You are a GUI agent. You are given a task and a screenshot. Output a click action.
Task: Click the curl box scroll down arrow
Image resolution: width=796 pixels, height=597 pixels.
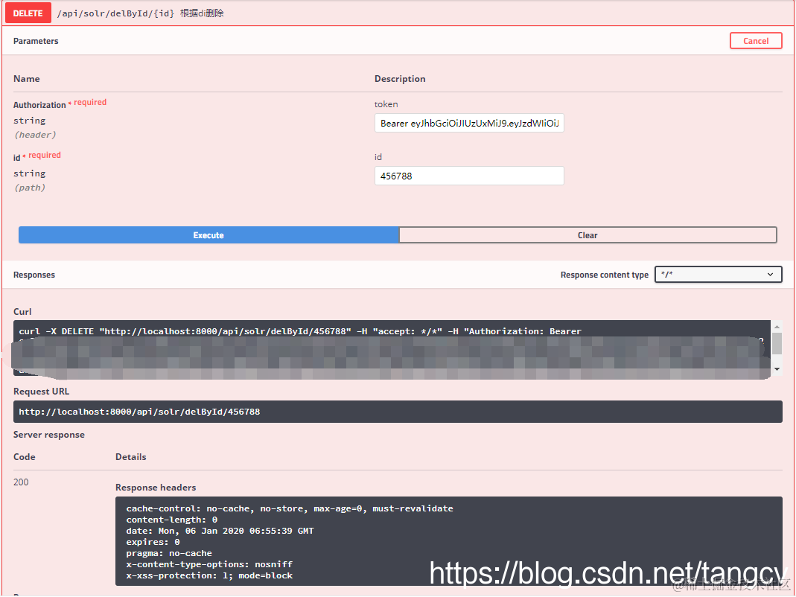777,369
